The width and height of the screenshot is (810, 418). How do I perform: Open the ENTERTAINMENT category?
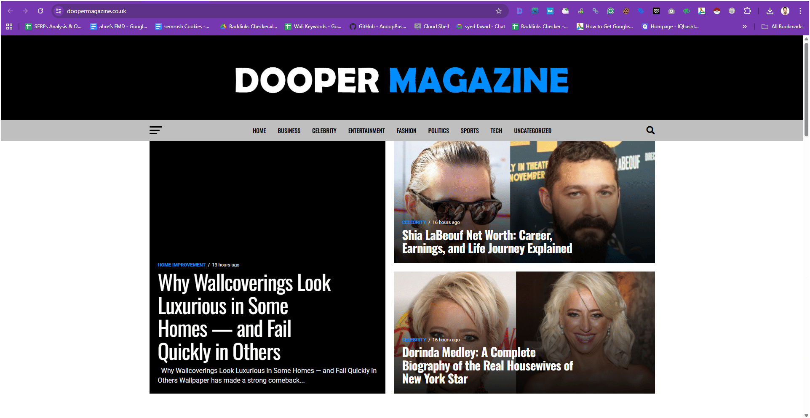(x=366, y=131)
